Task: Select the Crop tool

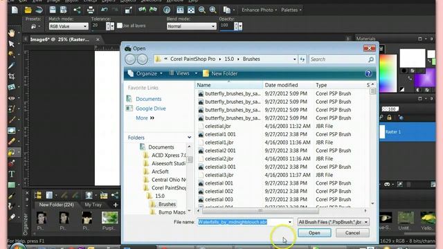Action: (11, 76)
